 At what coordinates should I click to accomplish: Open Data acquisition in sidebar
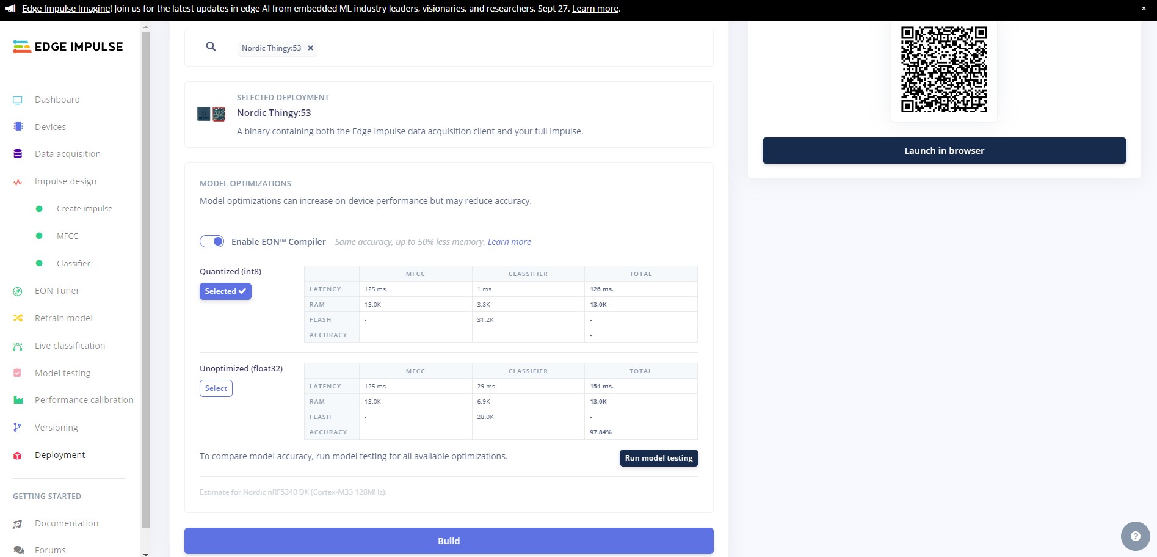(68, 154)
